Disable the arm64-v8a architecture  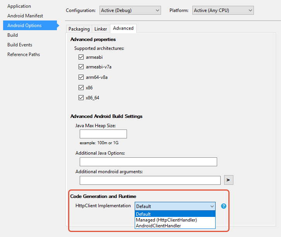81,77
